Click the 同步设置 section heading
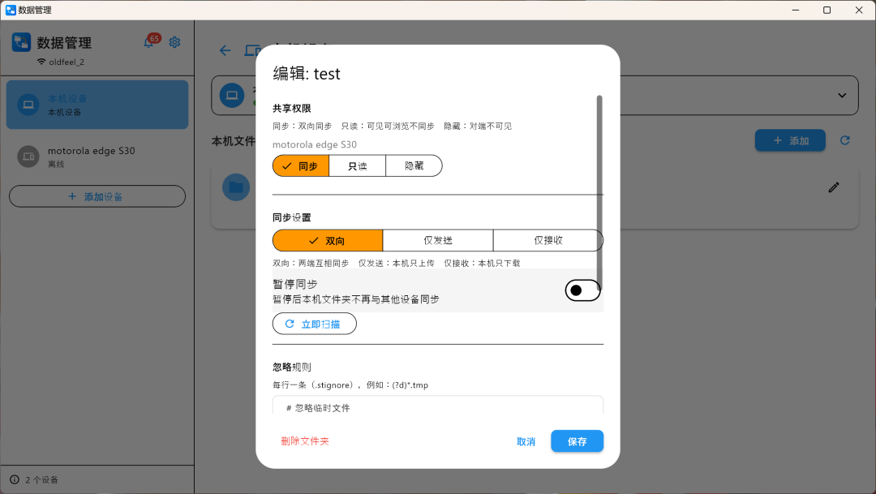The height and width of the screenshot is (494, 876). (x=292, y=217)
